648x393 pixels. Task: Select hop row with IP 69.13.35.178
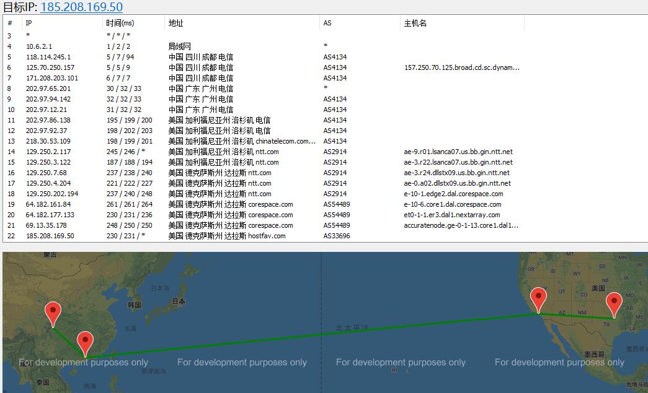tap(325, 225)
